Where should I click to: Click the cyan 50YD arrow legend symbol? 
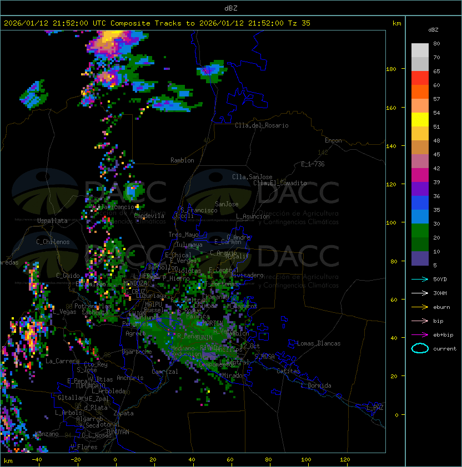pyautogui.click(x=420, y=280)
